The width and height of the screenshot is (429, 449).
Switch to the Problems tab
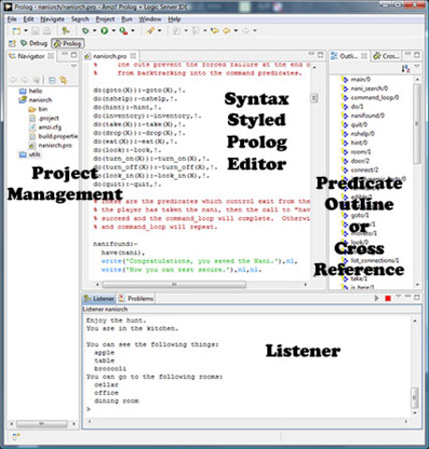pyautogui.click(x=136, y=298)
